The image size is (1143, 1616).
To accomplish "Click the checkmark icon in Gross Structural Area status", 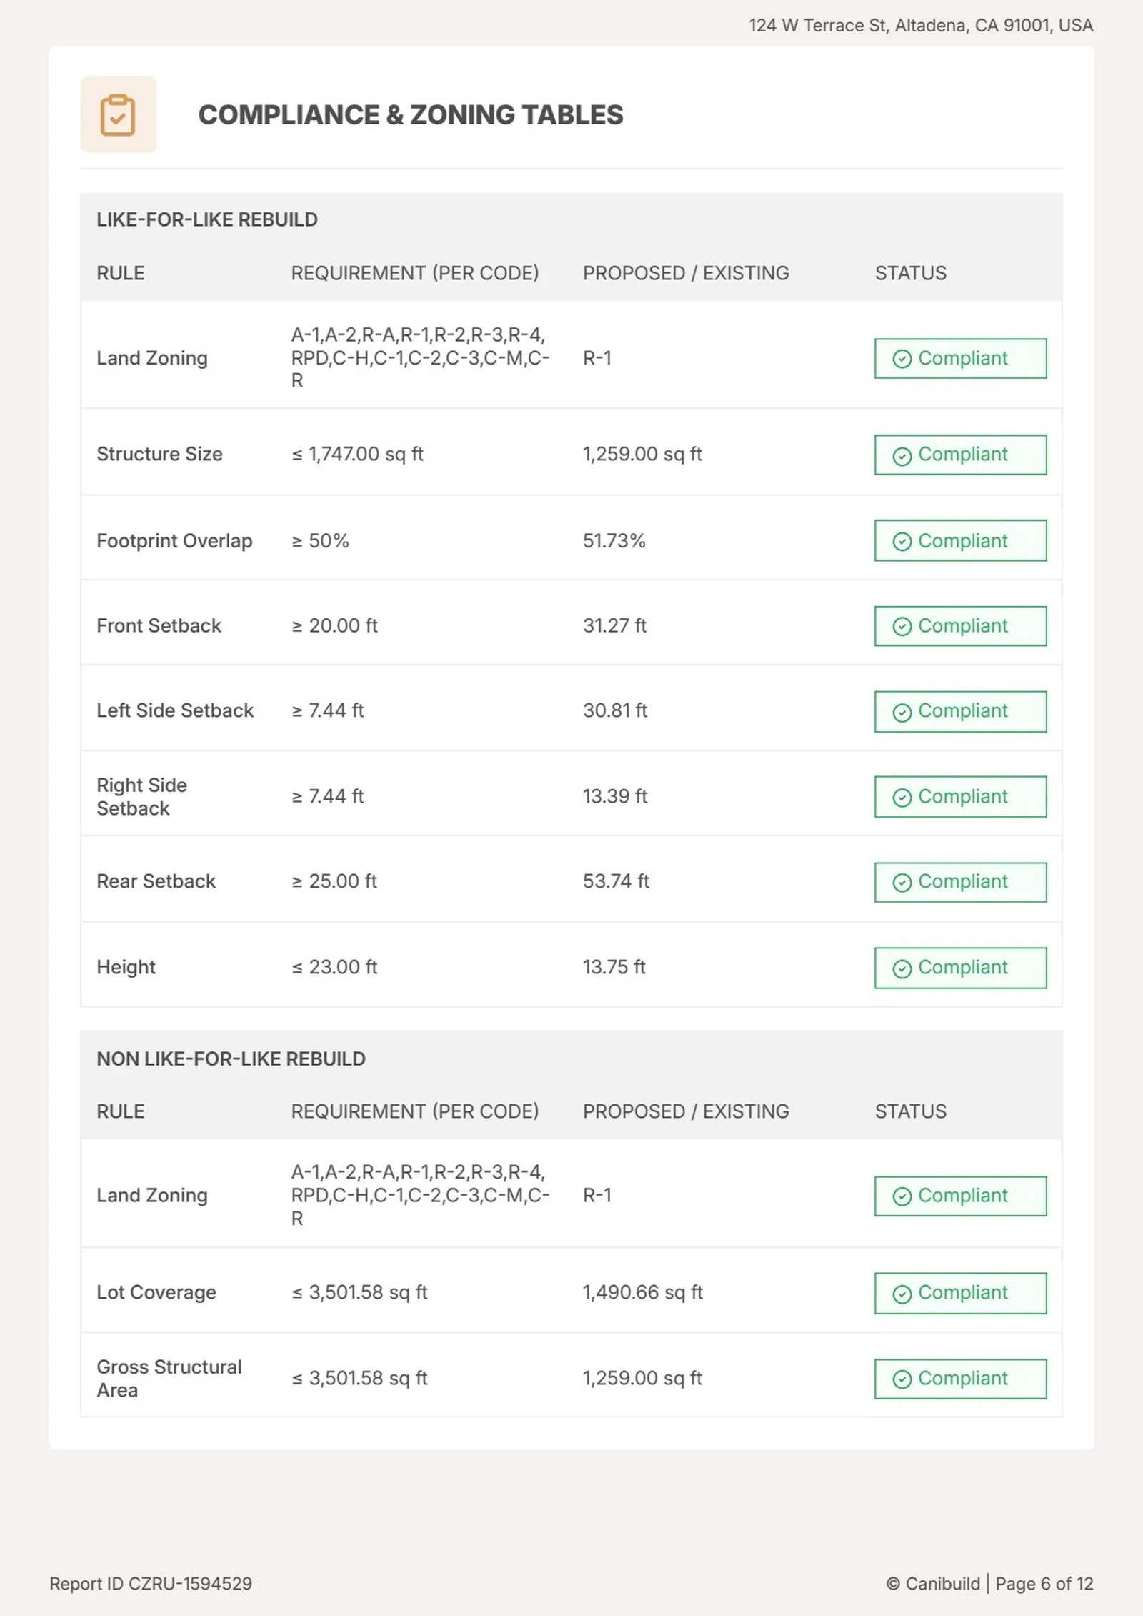I will point(902,1379).
